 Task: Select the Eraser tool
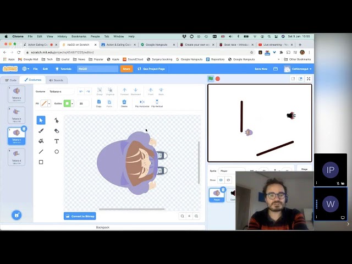(57, 131)
